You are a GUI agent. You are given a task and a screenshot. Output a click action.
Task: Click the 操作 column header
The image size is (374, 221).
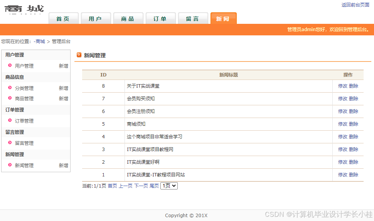348,75
